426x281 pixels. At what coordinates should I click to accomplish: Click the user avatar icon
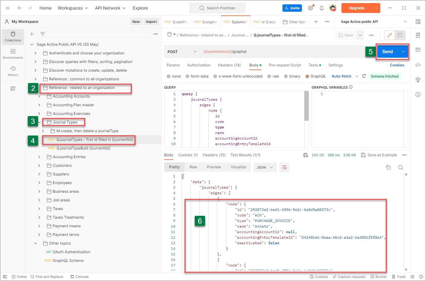333,8
